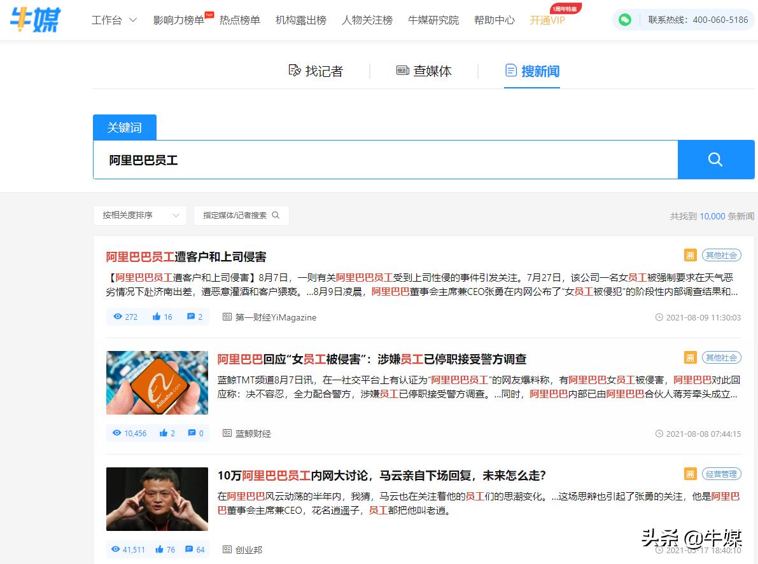Open the WeChat contact icon
The image size is (758, 564).
(624, 20)
